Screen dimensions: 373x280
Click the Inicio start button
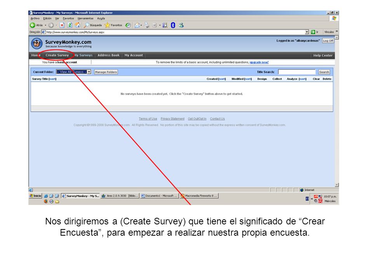click(35, 196)
